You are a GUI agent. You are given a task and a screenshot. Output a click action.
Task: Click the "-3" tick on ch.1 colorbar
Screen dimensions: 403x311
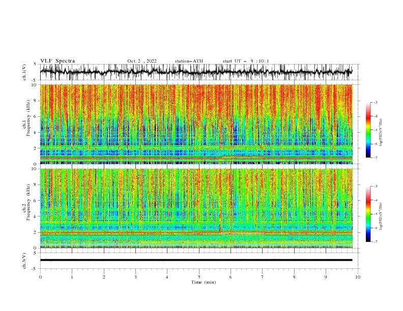(375, 102)
